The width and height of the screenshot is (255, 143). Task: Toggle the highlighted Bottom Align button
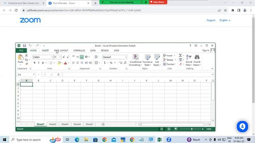(x=82, y=57)
